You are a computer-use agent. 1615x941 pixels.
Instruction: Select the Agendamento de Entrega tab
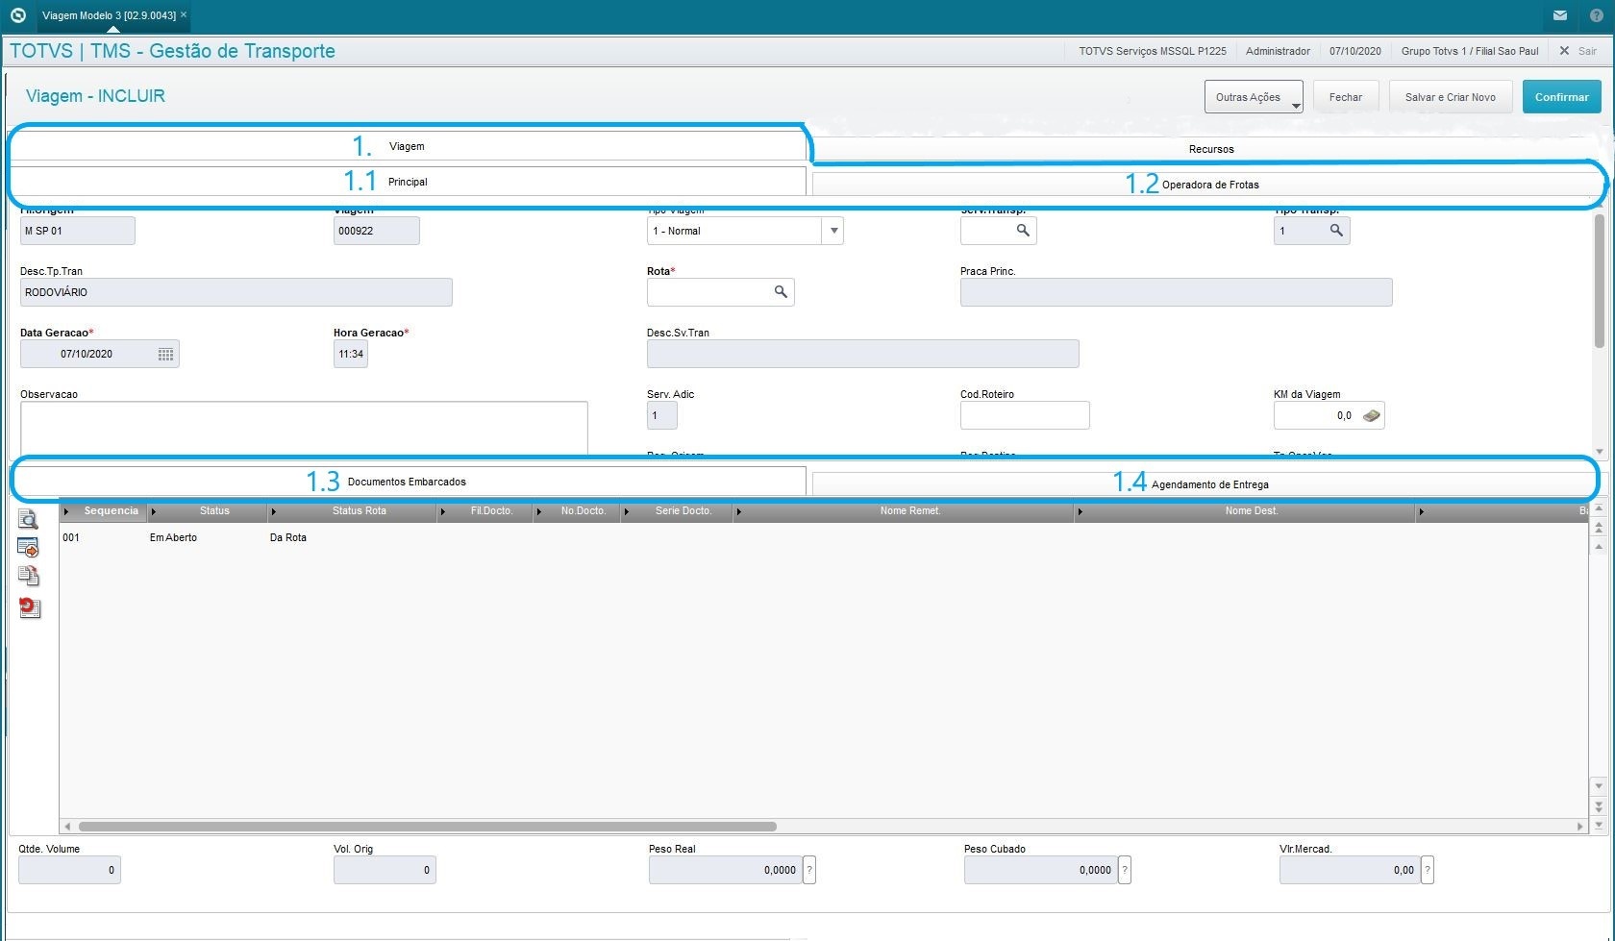(x=1209, y=484)
